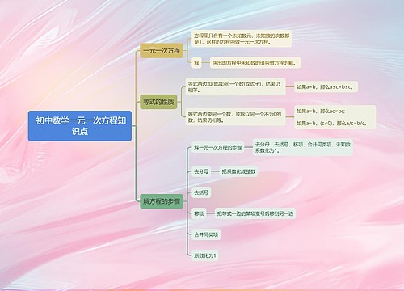
Task: Click the text 求出的方程中未知数的值叫做方程的解
Action: tap(255, 63)
